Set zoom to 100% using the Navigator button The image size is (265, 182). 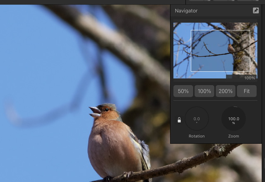[x=204, y=91]
